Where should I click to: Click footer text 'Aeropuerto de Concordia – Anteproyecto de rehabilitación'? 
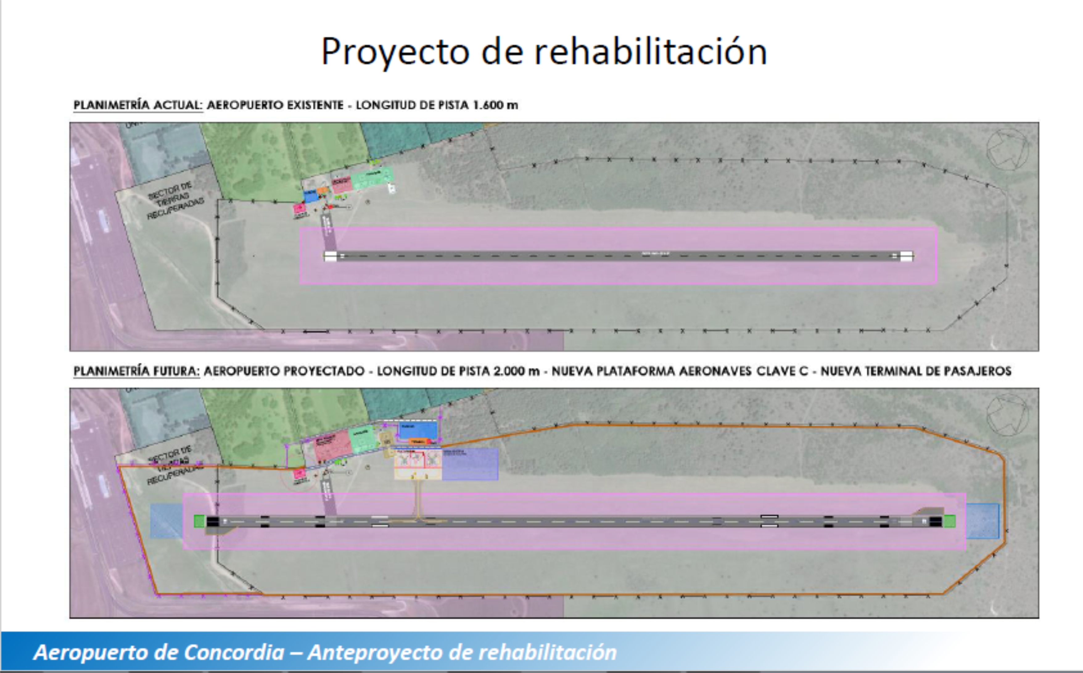click(325, 653)
